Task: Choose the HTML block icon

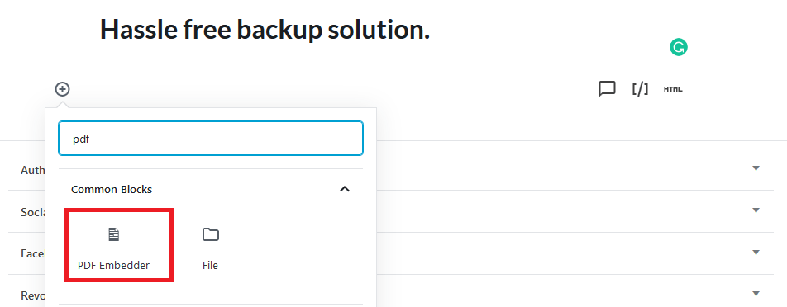Action: click(x=673, y=89)
